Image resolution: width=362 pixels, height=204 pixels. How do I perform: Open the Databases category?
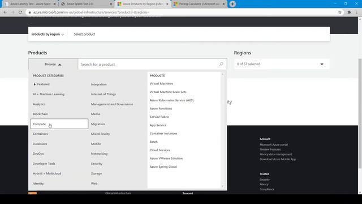(40, 143)
